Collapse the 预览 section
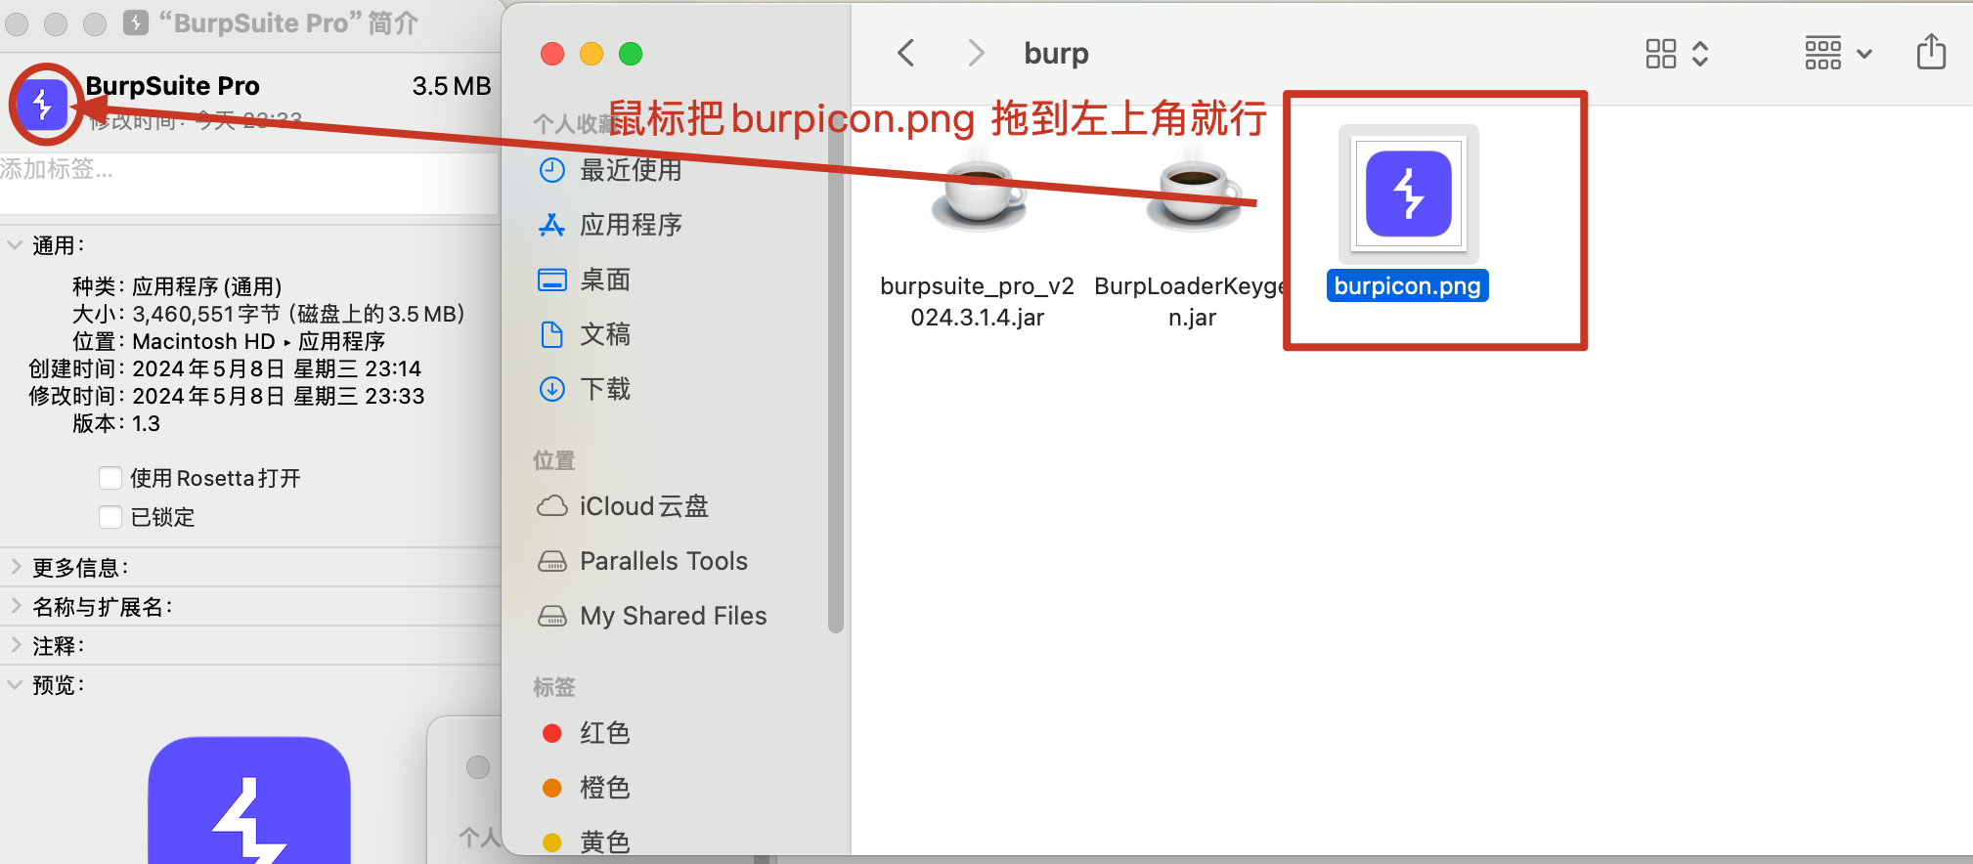The image size is (1973, 864). click(x=15, y=685)
